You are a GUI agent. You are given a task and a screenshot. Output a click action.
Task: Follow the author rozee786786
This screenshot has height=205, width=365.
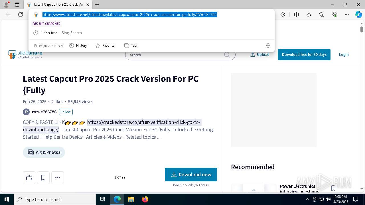point(66,112)
